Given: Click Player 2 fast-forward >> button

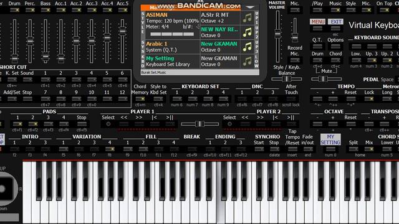Looking at the screenshot, I should click(x=261, y=124).
